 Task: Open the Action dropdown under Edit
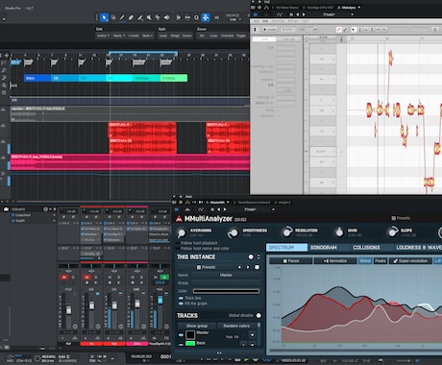click(103, 36)
